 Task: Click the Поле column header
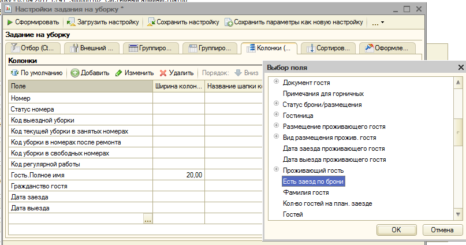click(x=80, y=86)
